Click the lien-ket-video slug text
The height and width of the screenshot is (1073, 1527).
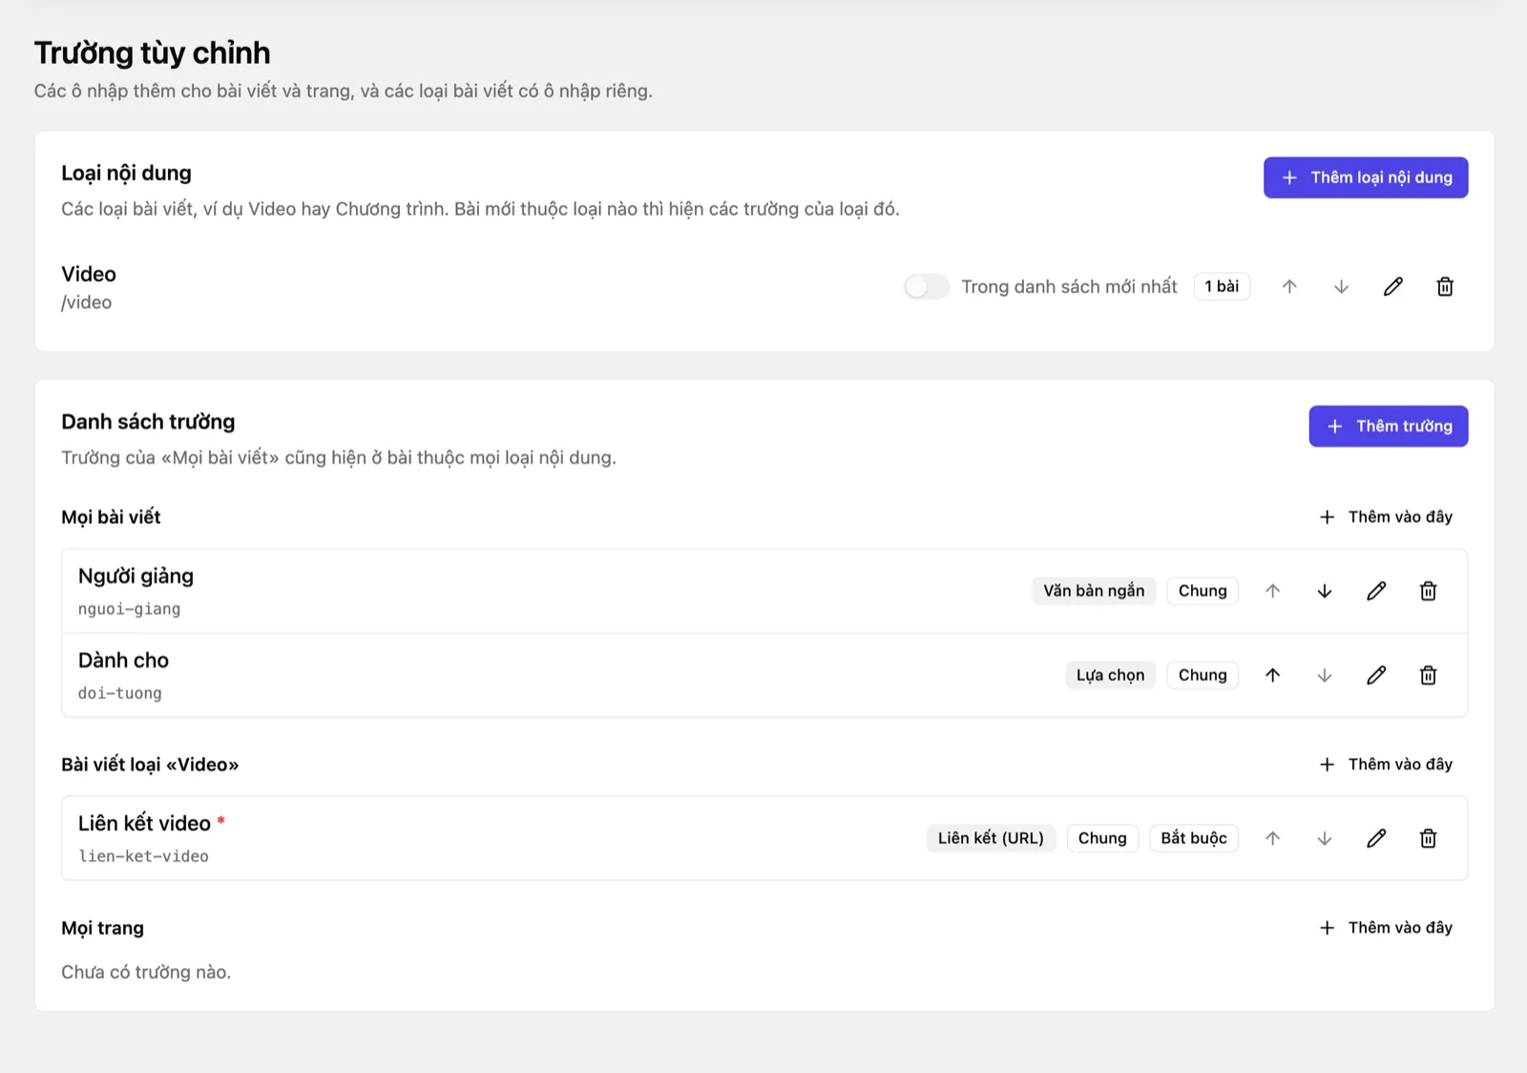tap(143, 856)
